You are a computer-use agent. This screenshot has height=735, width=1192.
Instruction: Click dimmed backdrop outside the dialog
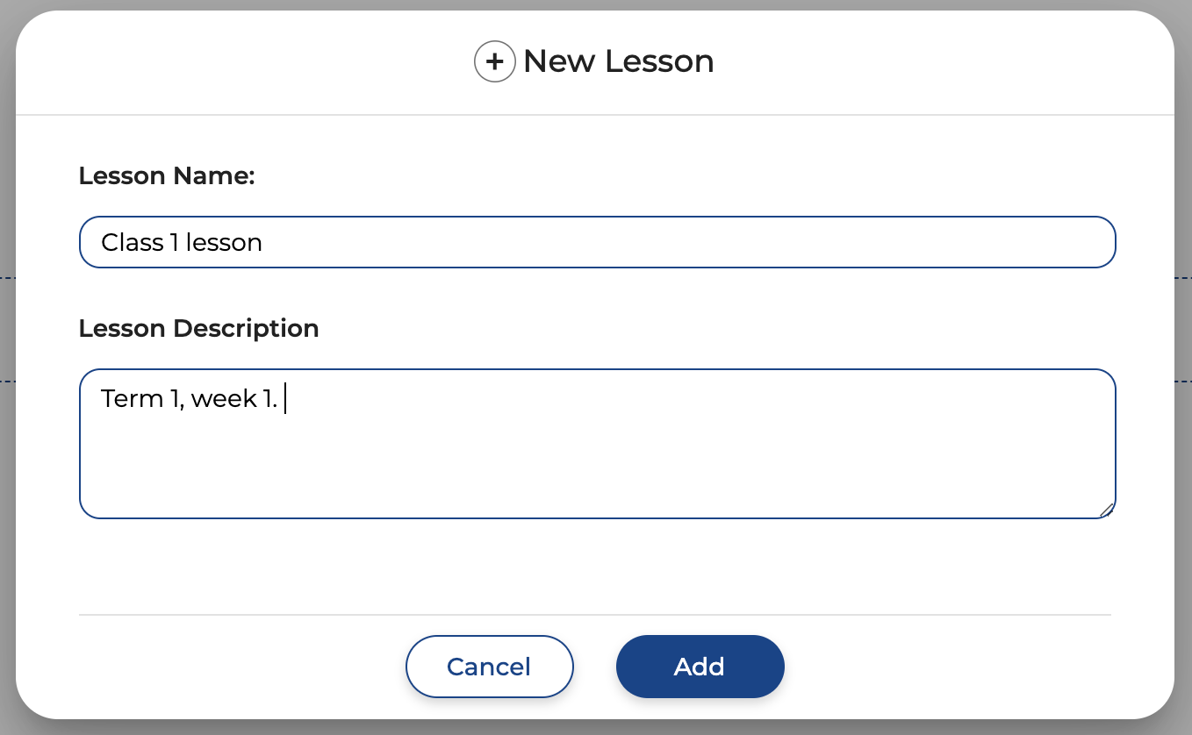click(7, 526)
